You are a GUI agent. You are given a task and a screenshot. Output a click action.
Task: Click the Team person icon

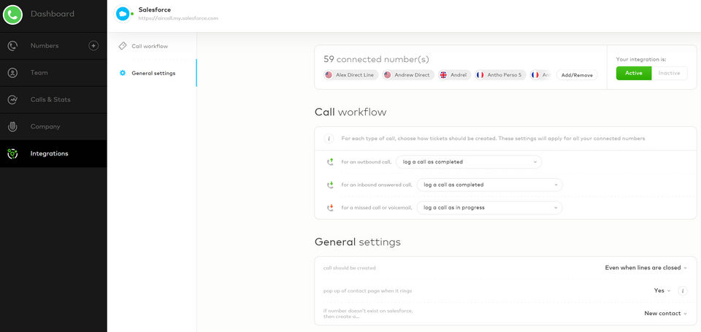click(12, 73)
